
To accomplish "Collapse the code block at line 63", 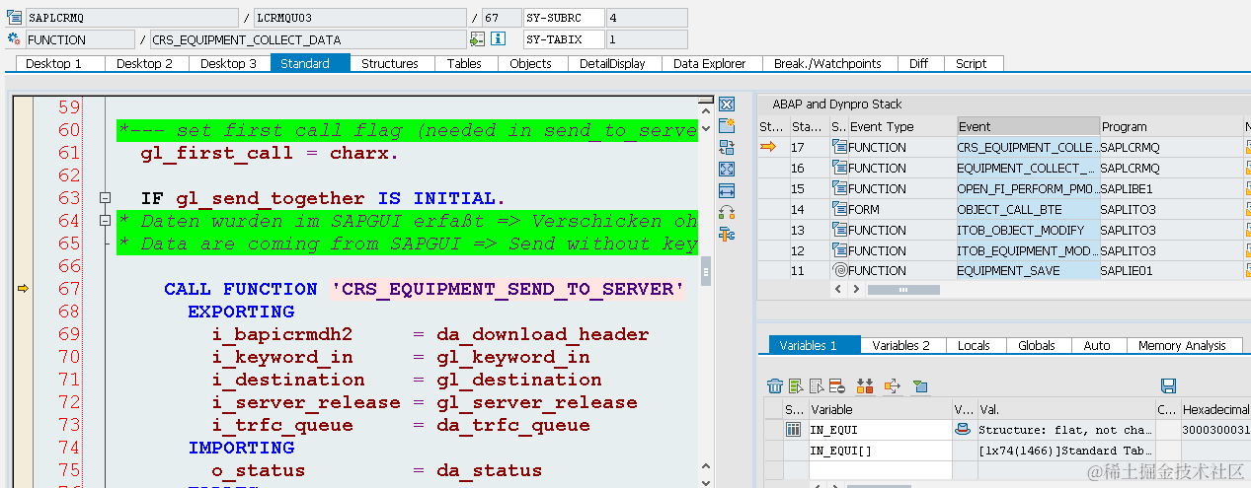I will 105,198.
